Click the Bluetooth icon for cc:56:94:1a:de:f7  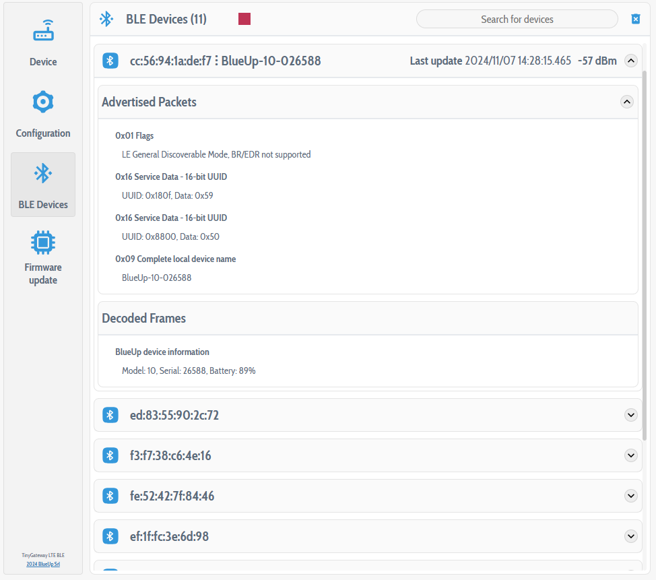110,61
